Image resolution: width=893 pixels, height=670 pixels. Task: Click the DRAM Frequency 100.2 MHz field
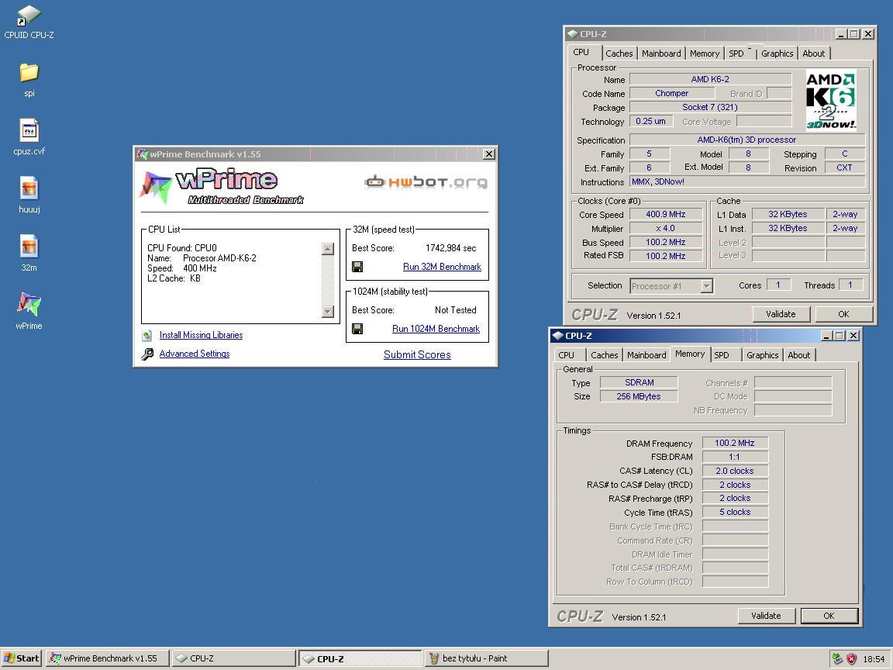click(735, 443)
